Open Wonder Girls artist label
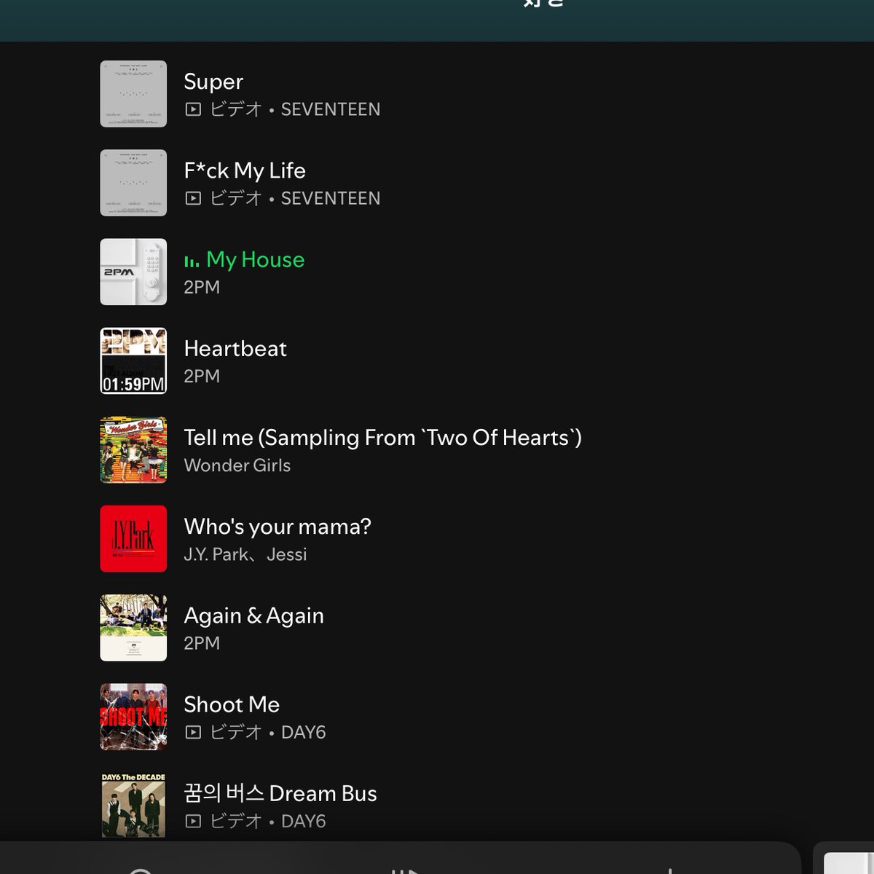The image size is (874, 874). tap(237, 465)
